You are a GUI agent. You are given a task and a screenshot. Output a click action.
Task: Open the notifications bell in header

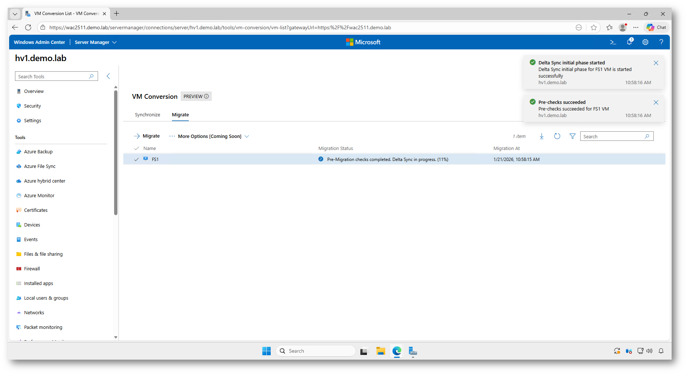click(x=629, y=42)
